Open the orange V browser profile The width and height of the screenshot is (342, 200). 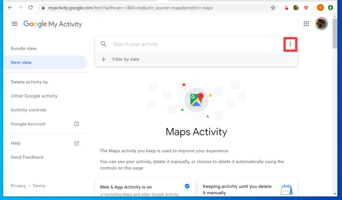[320, 8]
